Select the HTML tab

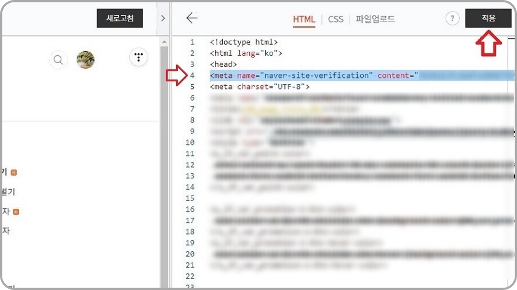[x=304, y=20]
